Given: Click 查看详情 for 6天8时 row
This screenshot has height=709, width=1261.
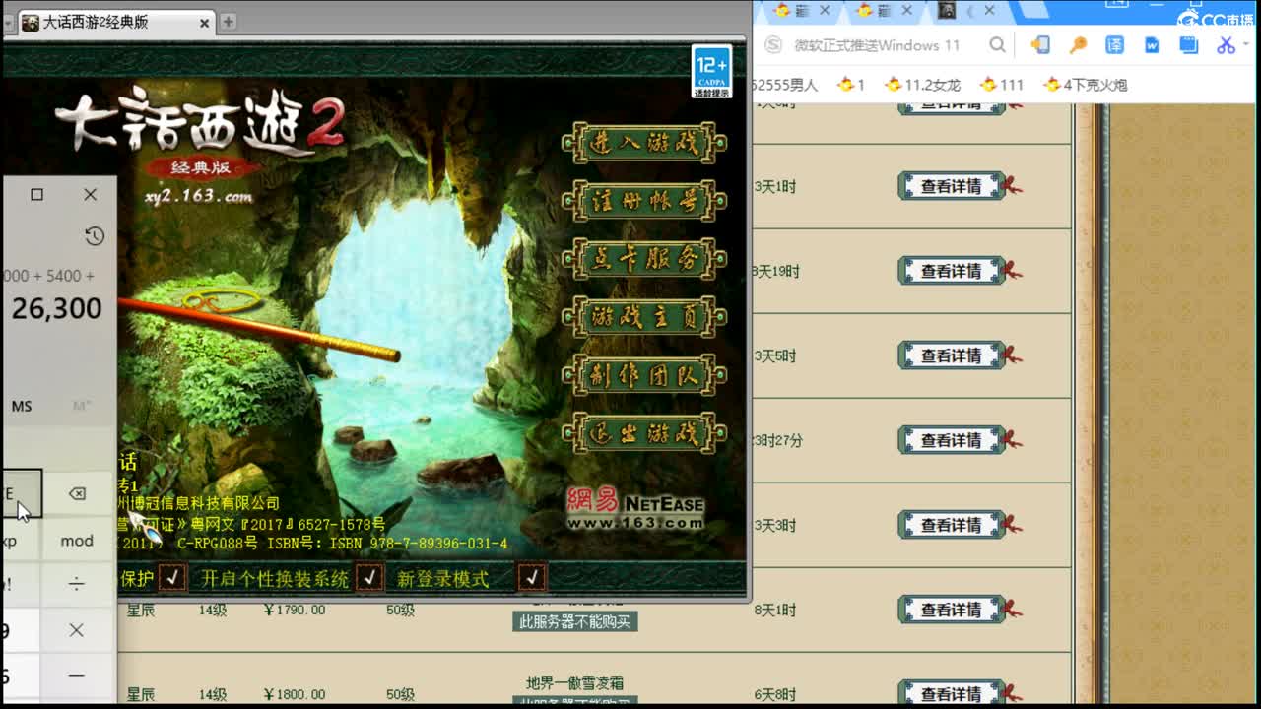Looking at the screenshot, I should pyautogui.click(x=952, y=693).
